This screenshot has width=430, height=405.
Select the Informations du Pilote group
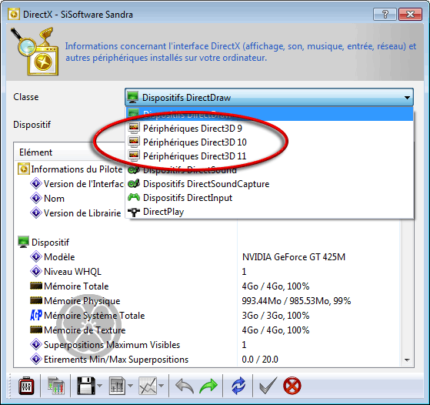70,169
